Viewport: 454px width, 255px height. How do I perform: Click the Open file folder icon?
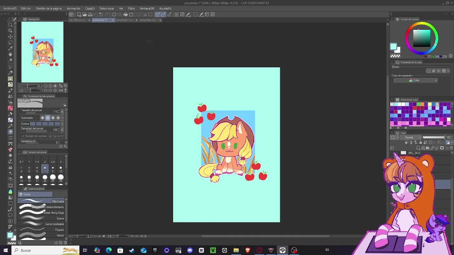click(x=84, y=15)
